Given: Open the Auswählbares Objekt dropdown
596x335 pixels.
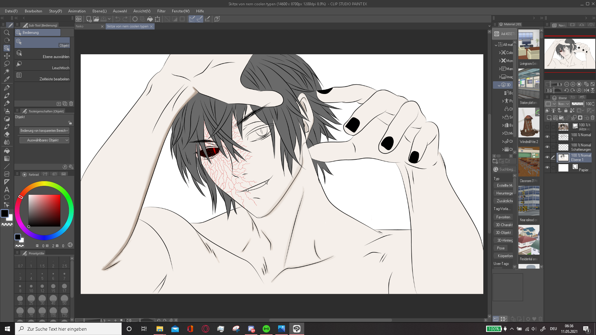Looking at the screenshot, I should (44, 140).
